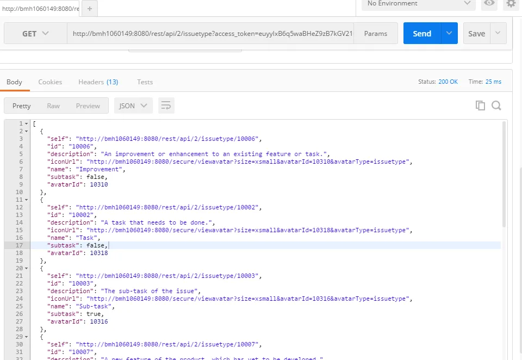
Task: Click the "A task that needs to be done." text
Action: tap(156, 222)
